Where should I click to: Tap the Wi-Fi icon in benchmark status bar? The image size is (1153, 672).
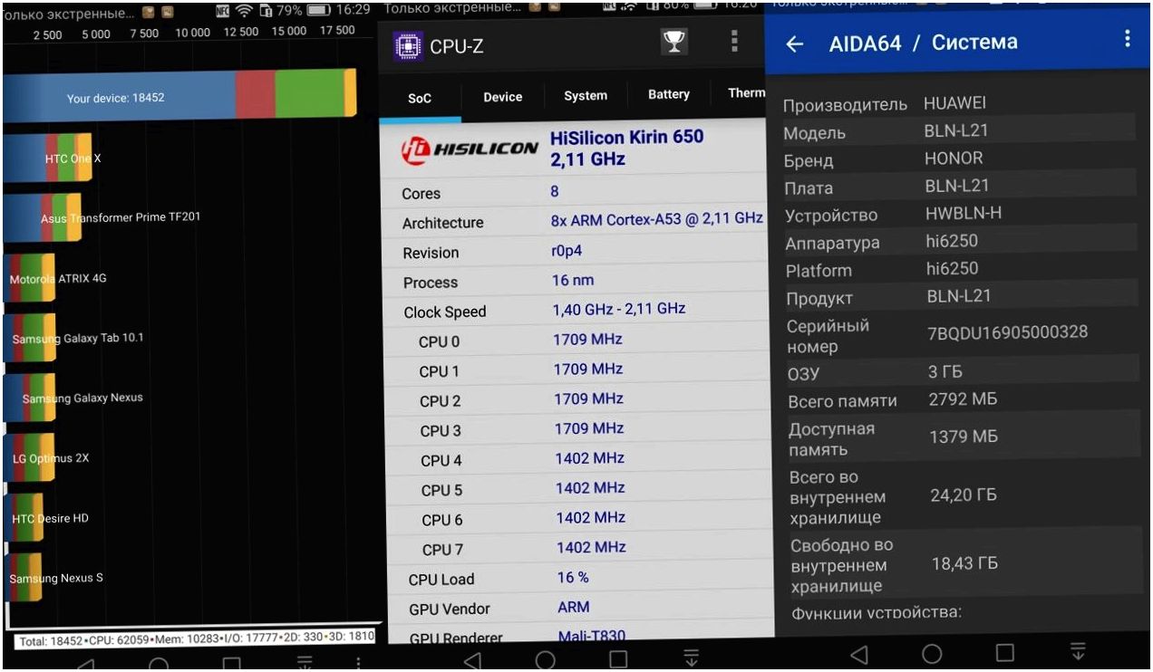(x=245, y=10)
